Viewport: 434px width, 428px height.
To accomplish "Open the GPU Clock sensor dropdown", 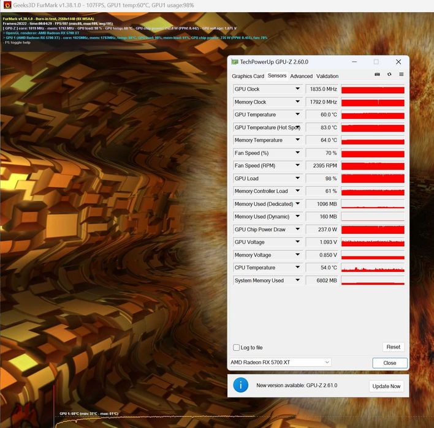I will point(297,89).
